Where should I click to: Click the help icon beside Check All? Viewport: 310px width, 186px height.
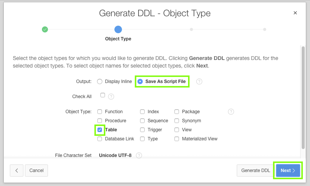point(111,97)
